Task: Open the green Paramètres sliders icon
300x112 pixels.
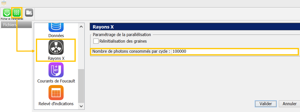Action: pos(17,13)
